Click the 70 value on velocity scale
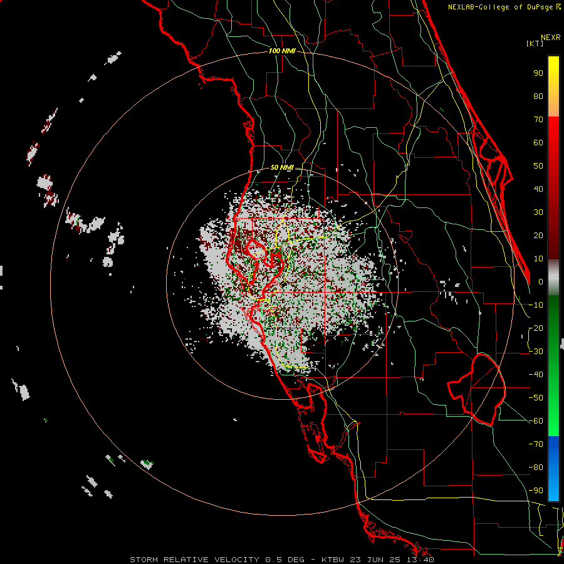The height and width of the screenshot is (564, 564). pos(538,120)
